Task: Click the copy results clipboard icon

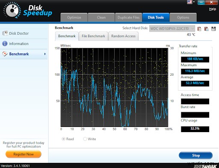Action: 199,29
